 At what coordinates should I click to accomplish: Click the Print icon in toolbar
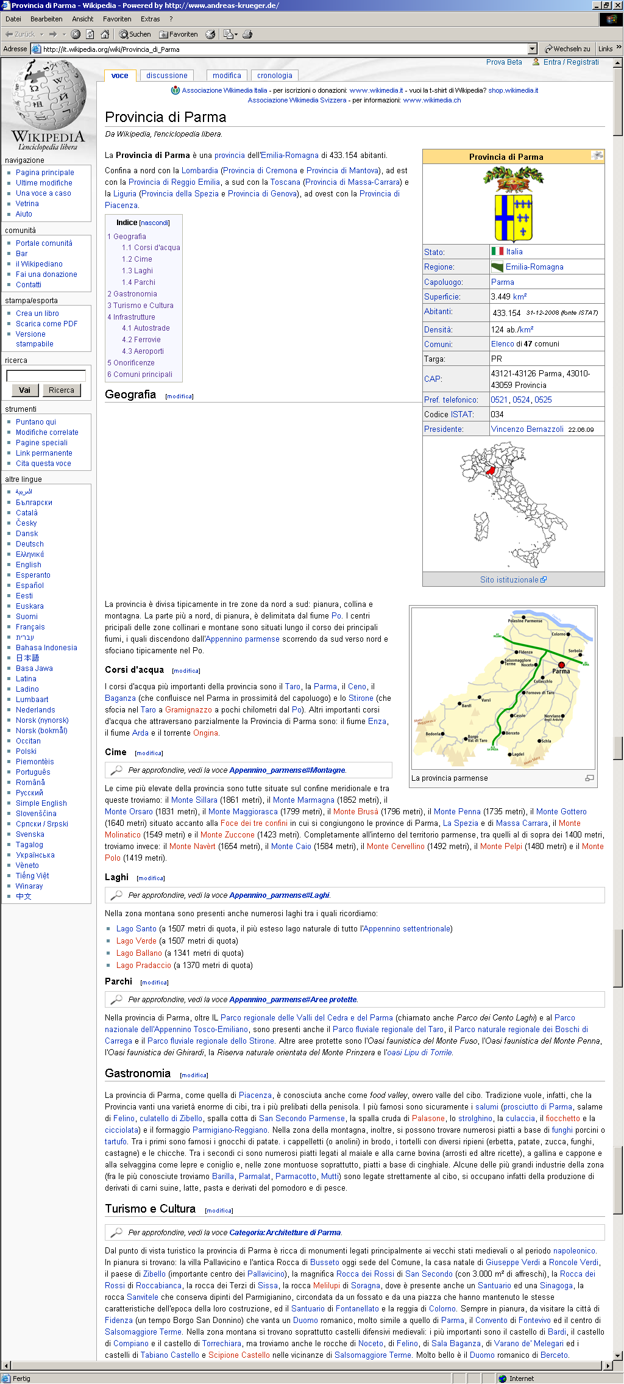[x=247, y=34]
